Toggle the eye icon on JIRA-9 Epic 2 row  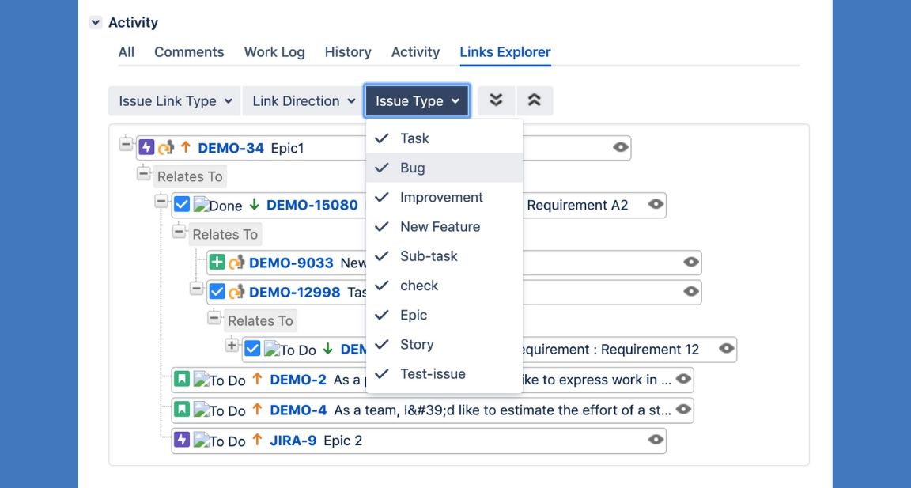[656, 440]
